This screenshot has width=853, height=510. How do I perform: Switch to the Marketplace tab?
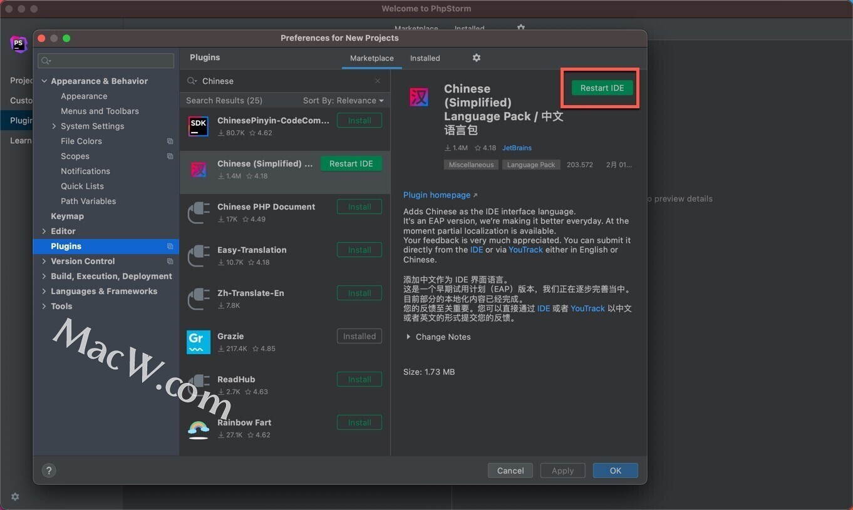click(372, 58)
